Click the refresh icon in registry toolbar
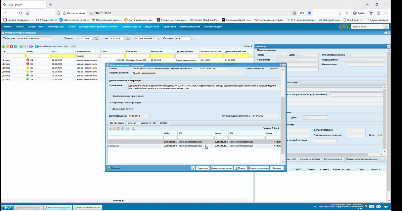Image resolution: width=402 pixels, height=211 pixels. (x=73, y=46)
